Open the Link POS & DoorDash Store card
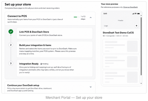 tap(55, 33)
